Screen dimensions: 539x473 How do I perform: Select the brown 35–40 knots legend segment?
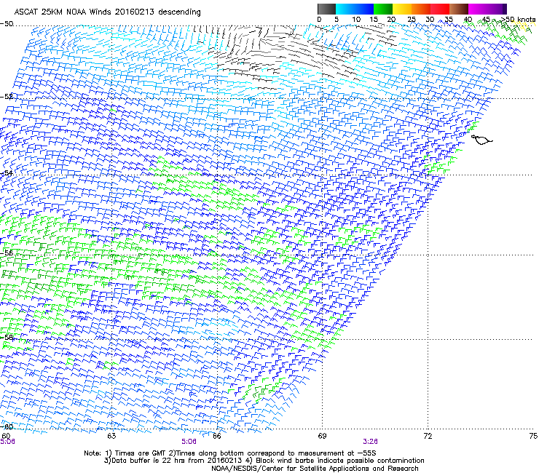(459, 9)
